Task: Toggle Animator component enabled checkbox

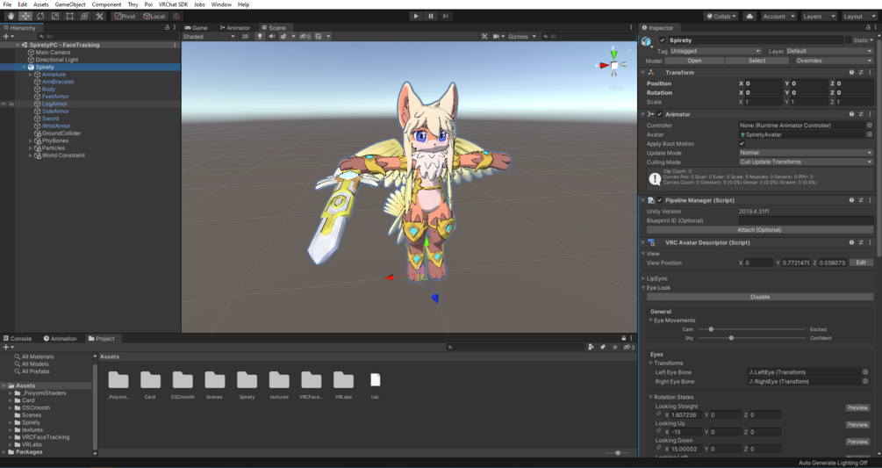Action: (660, 114)
